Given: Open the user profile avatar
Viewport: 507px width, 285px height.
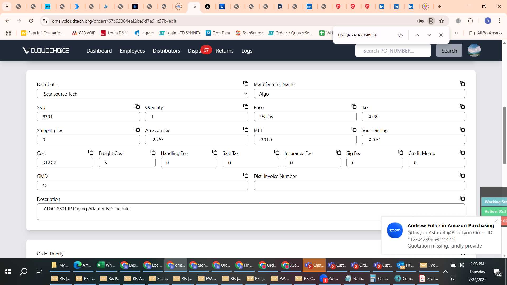Looking at the screenshot, I should coord(474,50).
